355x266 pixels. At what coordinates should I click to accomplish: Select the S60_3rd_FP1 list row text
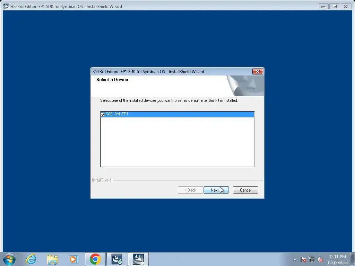click(x=117, y=114)
